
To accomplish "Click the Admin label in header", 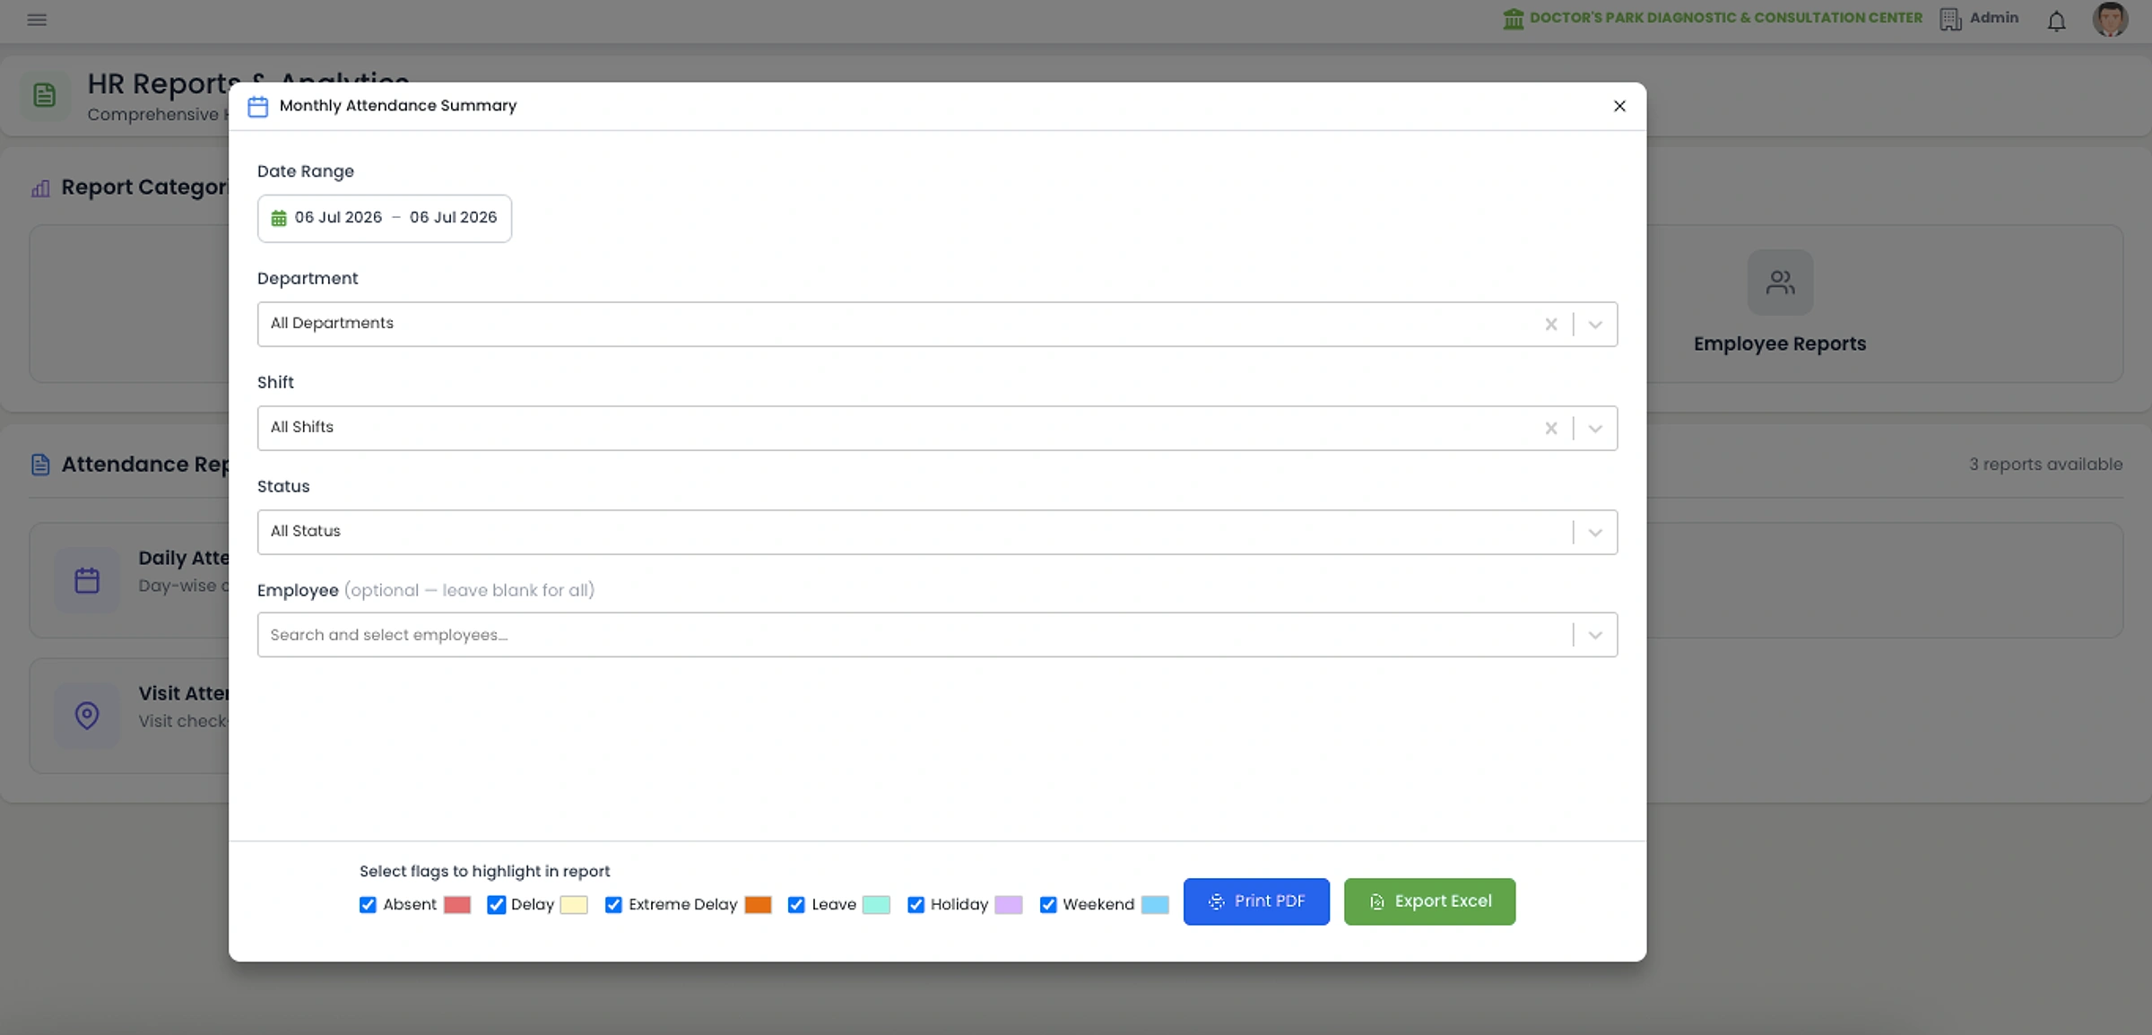I will [x=1994, y=18].
